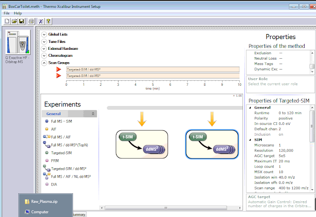Click the Open file toolbar icon
Screen dimensions: 316x217
[14, 21]
